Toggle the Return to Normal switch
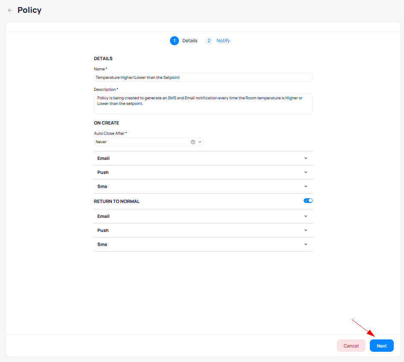This screenshot has height=362, width=404. click(308, 201)
